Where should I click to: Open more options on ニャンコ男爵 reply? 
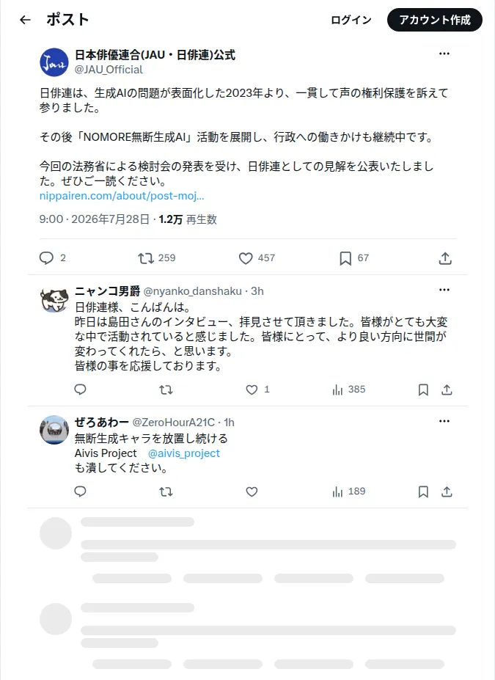(444, 290)
